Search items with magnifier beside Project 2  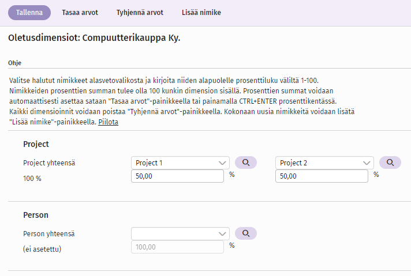(x=390, y=162)
